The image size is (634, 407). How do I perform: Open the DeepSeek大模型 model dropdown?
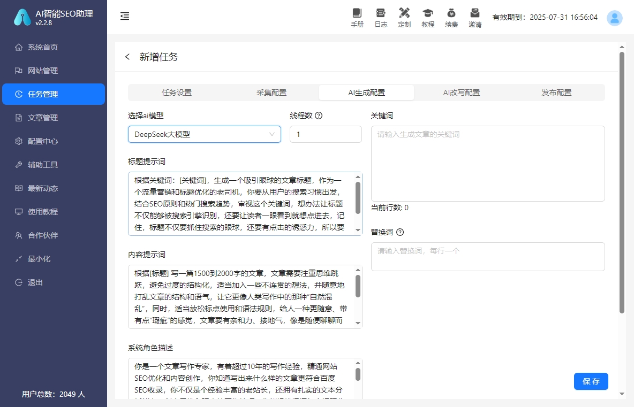pyautogui.click(x=204, y=134)
